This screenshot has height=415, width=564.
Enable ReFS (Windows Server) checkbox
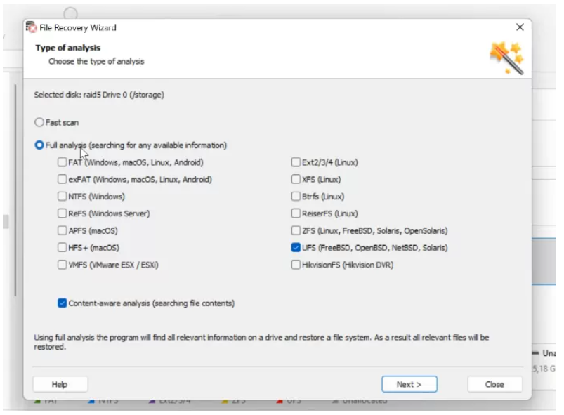(63, 213)
